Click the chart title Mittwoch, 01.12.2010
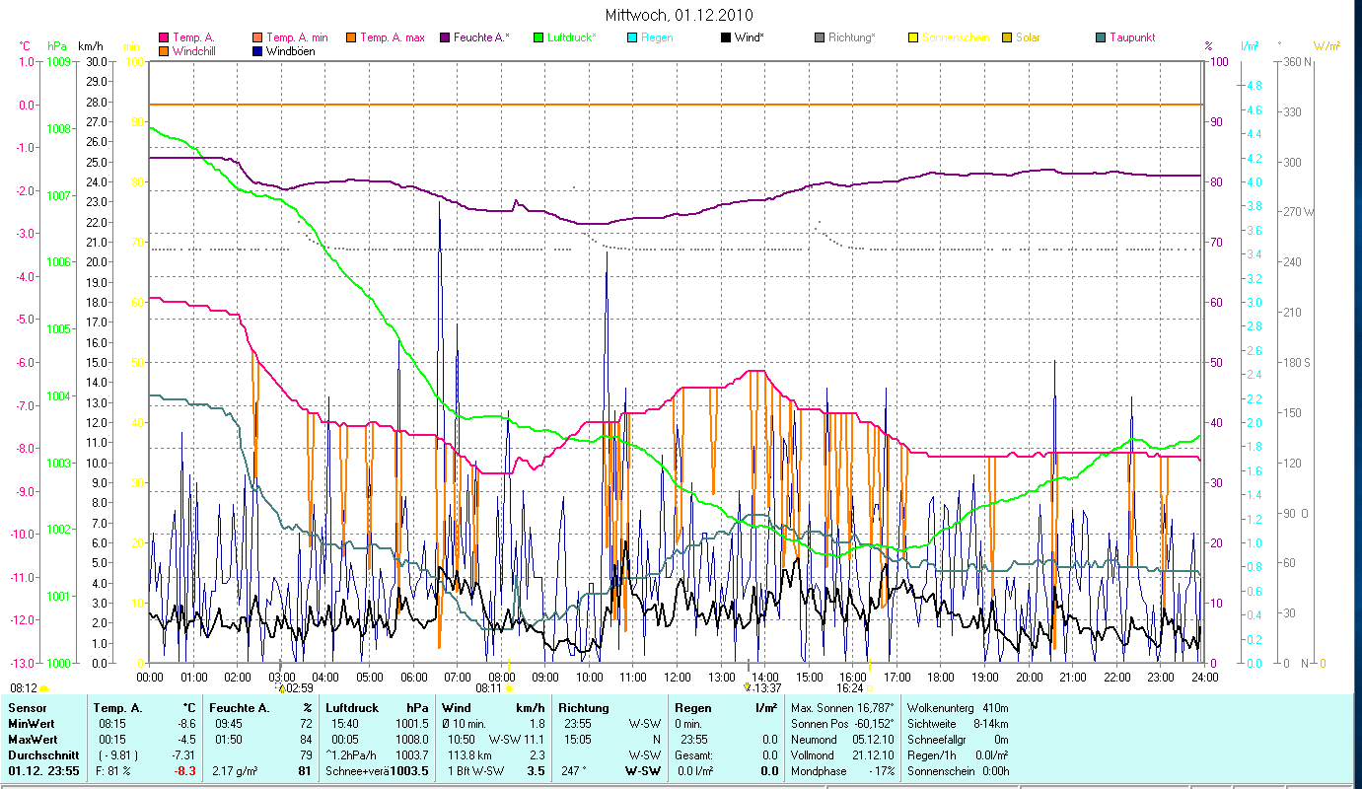This screenshot has width=1362, height=789. [681, 15]
